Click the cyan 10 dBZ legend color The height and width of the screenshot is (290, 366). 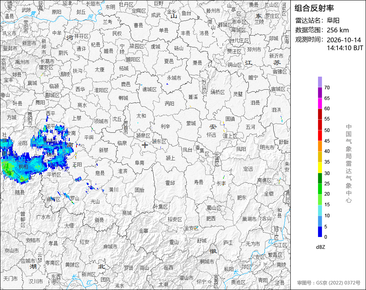320,211
